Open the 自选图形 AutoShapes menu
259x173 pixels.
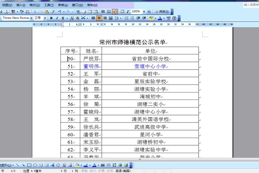7,165
